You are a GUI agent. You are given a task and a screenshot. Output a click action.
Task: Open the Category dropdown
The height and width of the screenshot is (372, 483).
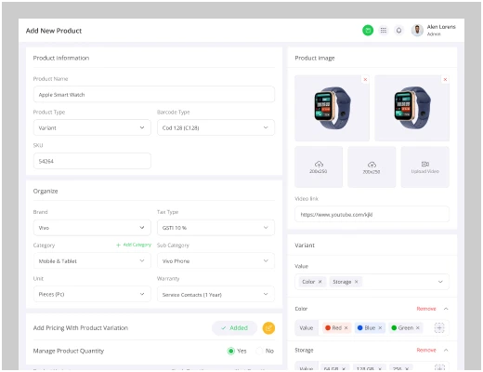[x=92, y=261]
